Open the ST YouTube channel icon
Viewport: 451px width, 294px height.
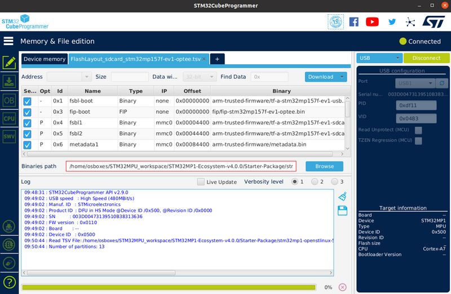click(372, 22)
